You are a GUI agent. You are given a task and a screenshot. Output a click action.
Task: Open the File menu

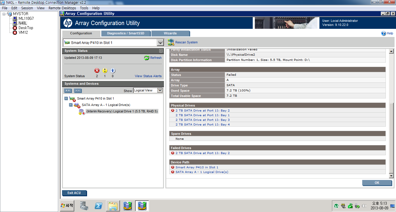(5, 8)
